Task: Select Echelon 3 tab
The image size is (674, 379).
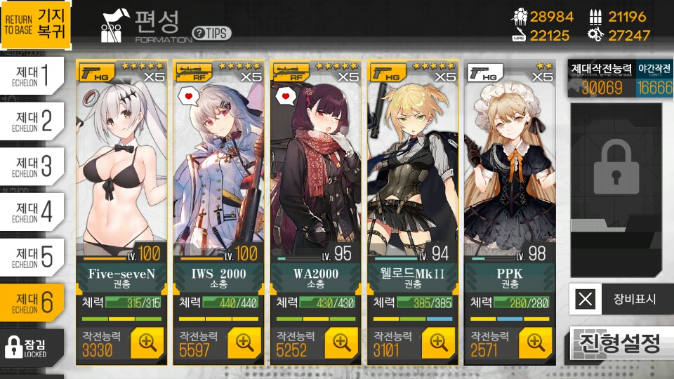Action: 32,166
